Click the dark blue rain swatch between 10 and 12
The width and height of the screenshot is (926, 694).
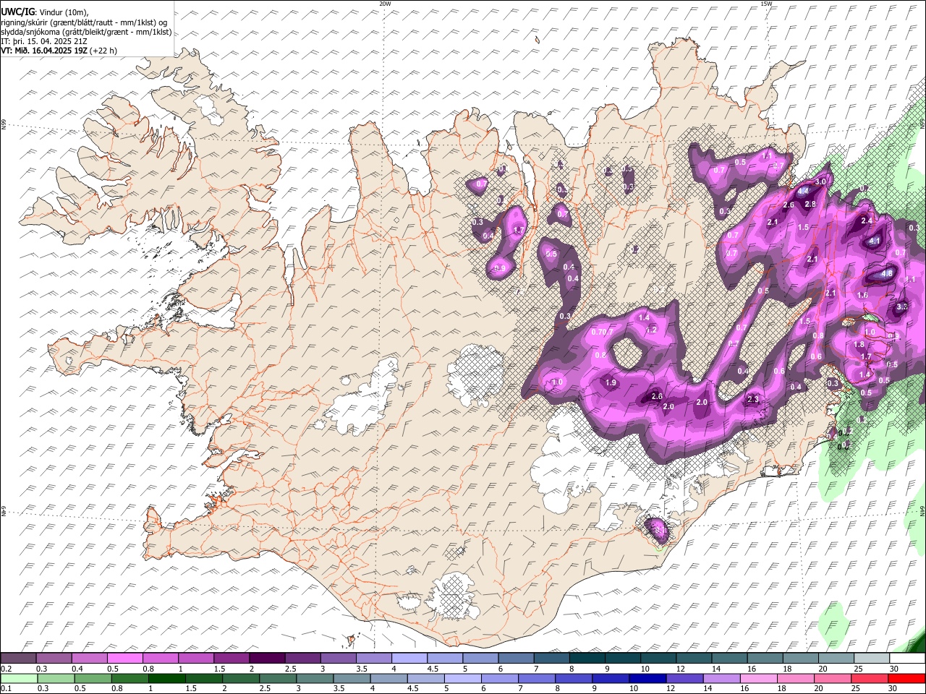(x=647, y=678)
